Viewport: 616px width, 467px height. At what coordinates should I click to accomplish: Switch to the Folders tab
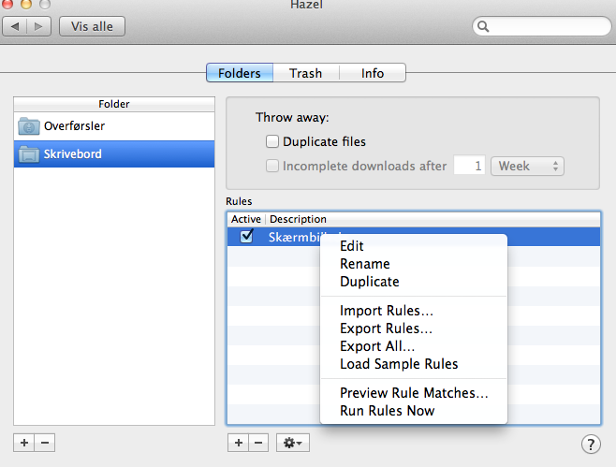point(240,73)
